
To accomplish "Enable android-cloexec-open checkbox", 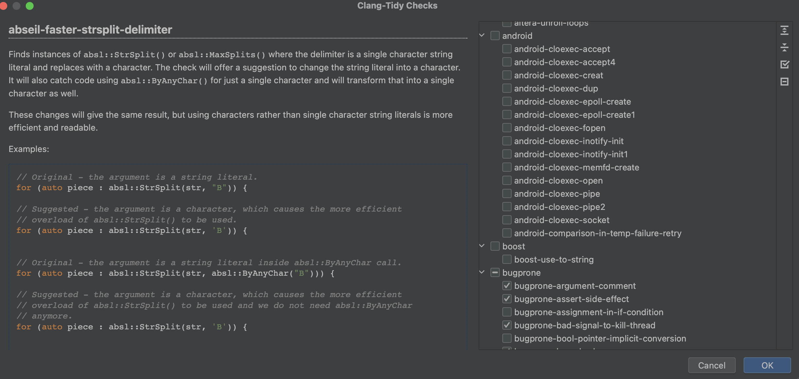I will [x=507, y=180].
